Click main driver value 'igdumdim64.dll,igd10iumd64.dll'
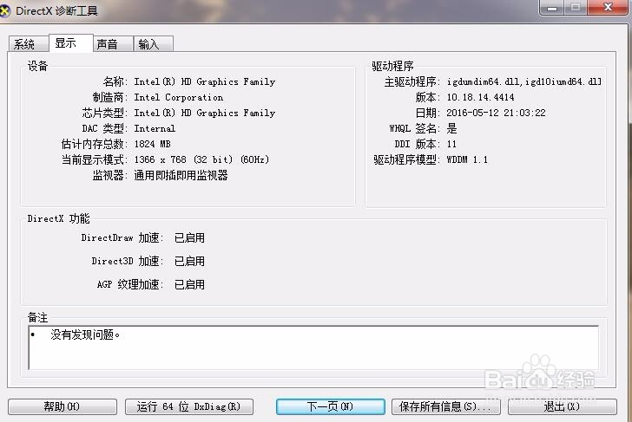This screenshot has width=632, height=422. coord(524,81)
